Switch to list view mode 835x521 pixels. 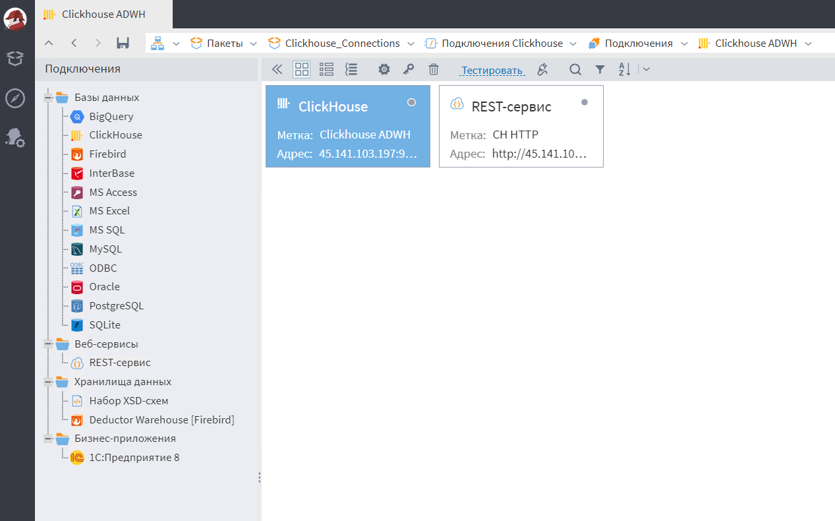(326, 69)
